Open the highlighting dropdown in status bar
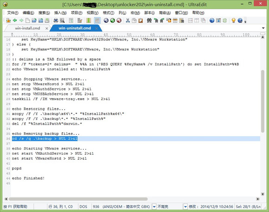The height and width of the screenshot is (212, 269). pos(185,207)
